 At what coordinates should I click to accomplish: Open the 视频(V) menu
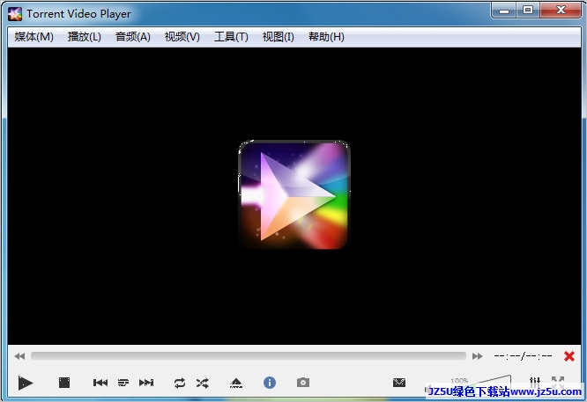click(x=182, y=37)
